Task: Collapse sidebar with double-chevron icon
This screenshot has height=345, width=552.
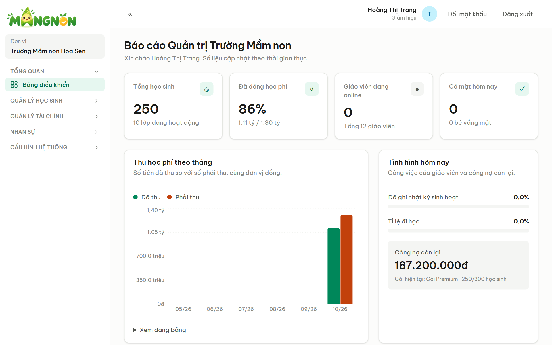Action: click(130, 14)
